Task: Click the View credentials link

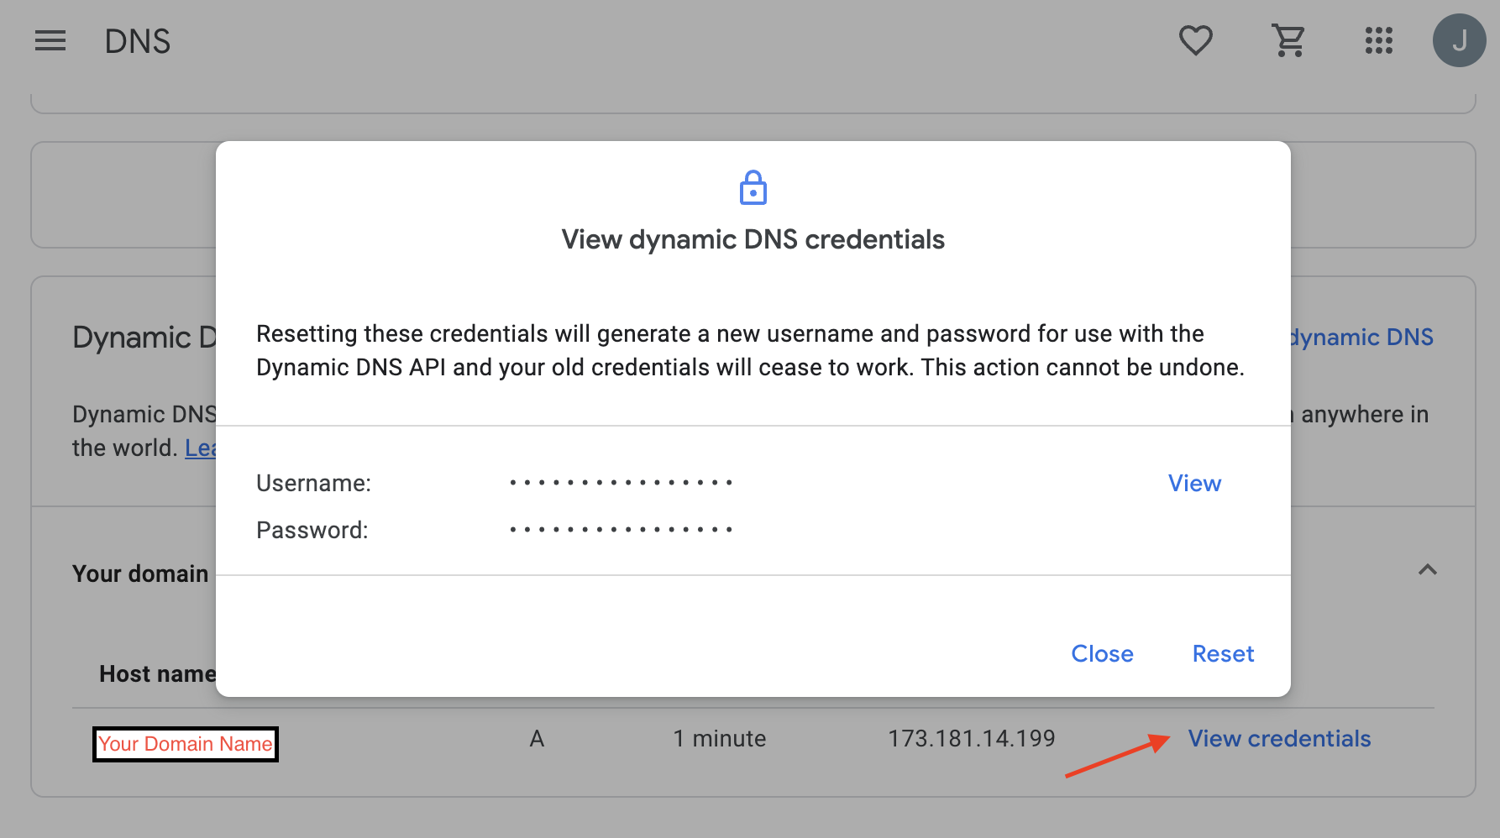Action: pos(1280,739)
